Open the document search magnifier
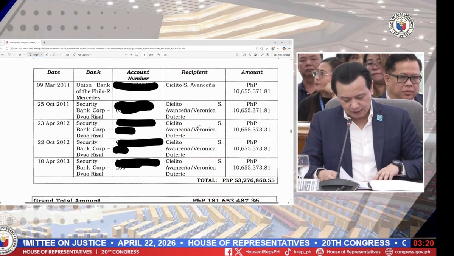The width and height of the screenshot is (454, 256). pos(238,54)
